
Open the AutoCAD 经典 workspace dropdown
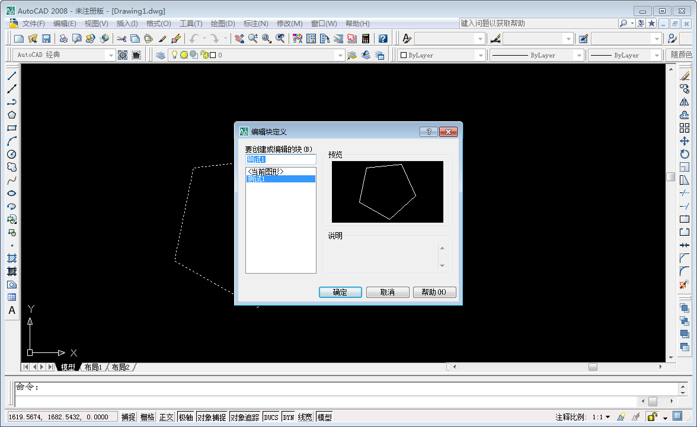111,54
